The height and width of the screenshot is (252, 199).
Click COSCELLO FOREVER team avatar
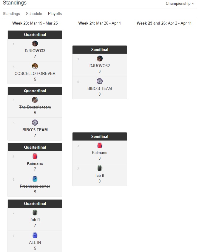35,66
